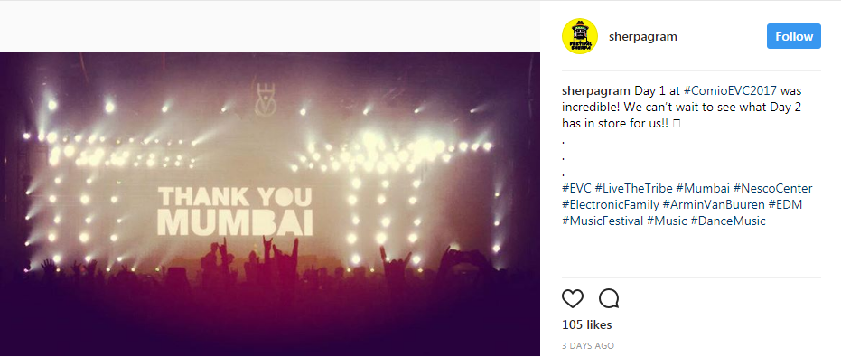Open the #EVC hashtag
841x357 pixels.
[576, 188]
